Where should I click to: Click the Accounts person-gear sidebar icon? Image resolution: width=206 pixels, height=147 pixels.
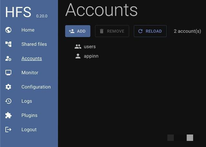(x=8, y=59)
